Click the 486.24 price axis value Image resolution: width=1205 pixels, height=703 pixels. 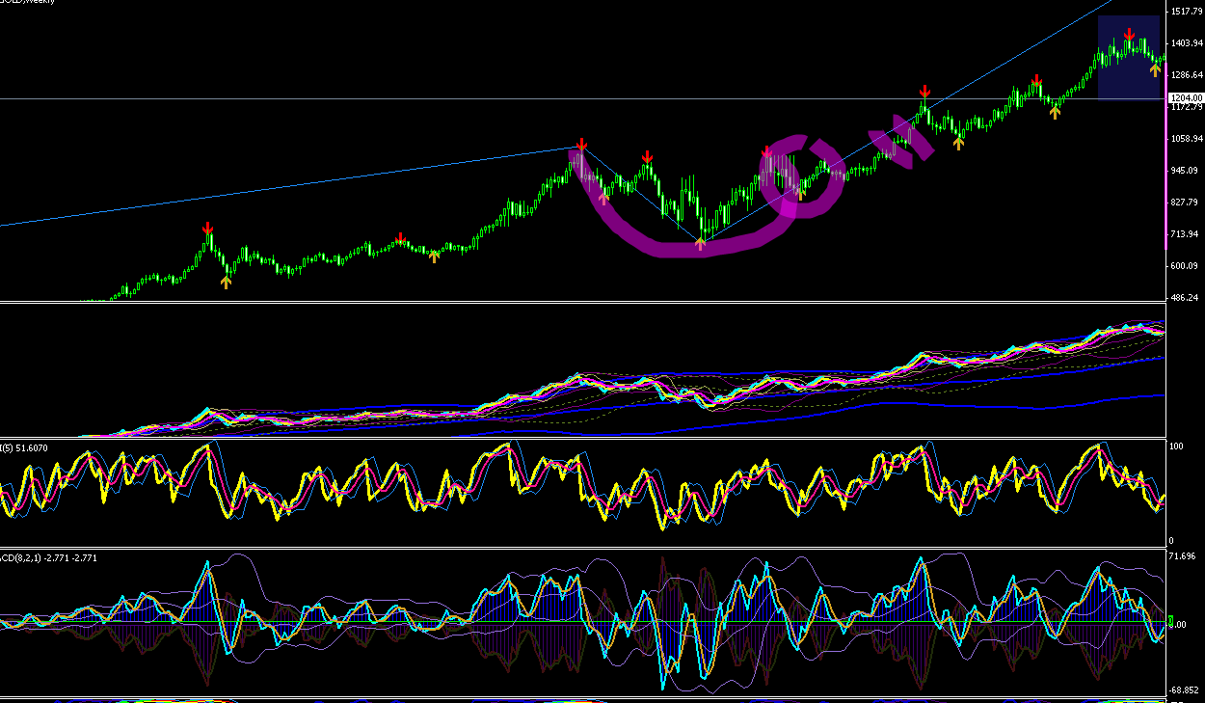click(x=1184, y=298)
